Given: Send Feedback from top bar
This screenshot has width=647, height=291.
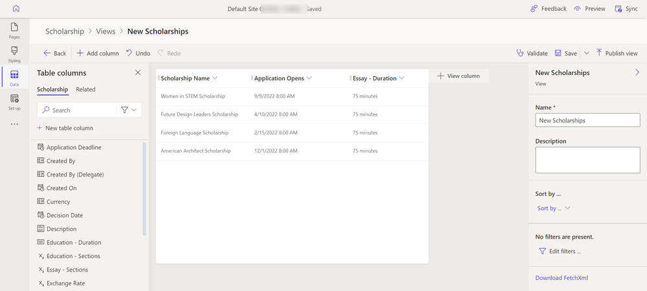Looking at the screenshot, I should (549, 8).
